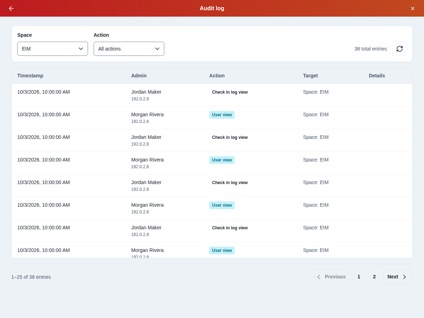Open the All actions filter dropdown
The image size is (424, 318).
coord(129,49)
